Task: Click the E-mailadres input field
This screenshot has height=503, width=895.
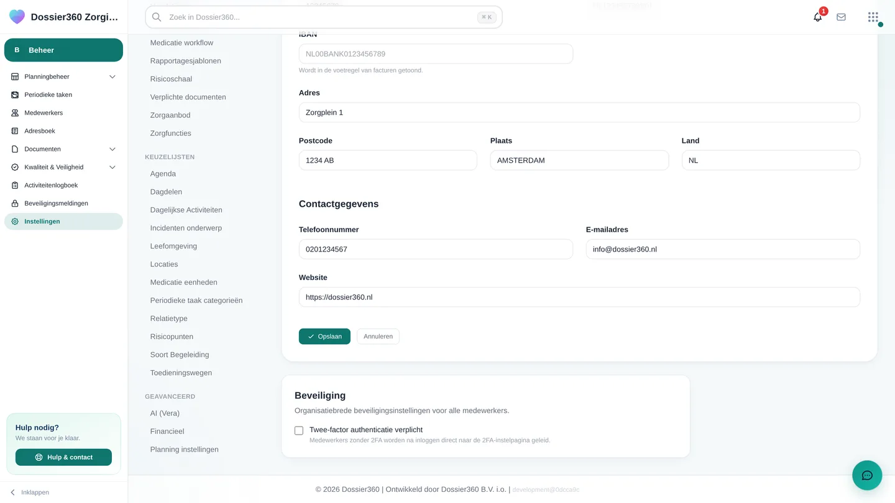Action: pos(723,249)
